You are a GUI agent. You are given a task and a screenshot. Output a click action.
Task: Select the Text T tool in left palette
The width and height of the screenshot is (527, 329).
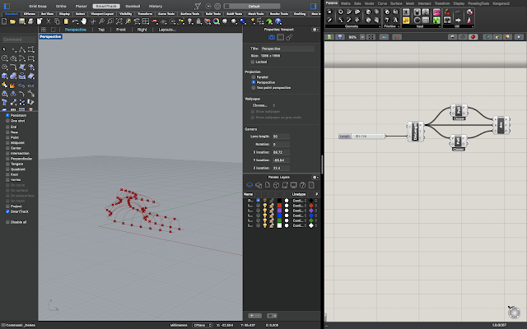click(4, 102)
